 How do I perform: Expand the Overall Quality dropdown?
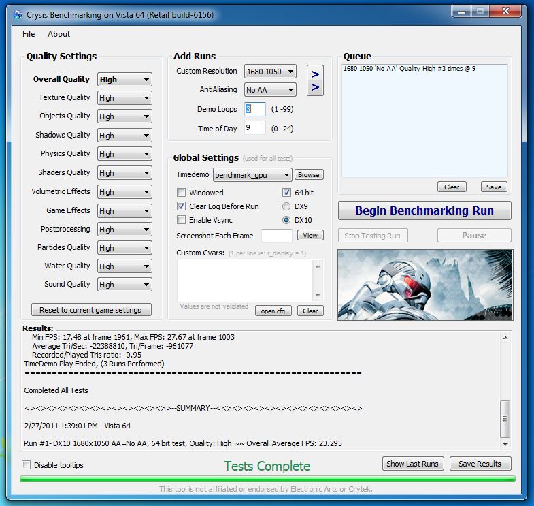pyautogui.click(x=124, y=80)
